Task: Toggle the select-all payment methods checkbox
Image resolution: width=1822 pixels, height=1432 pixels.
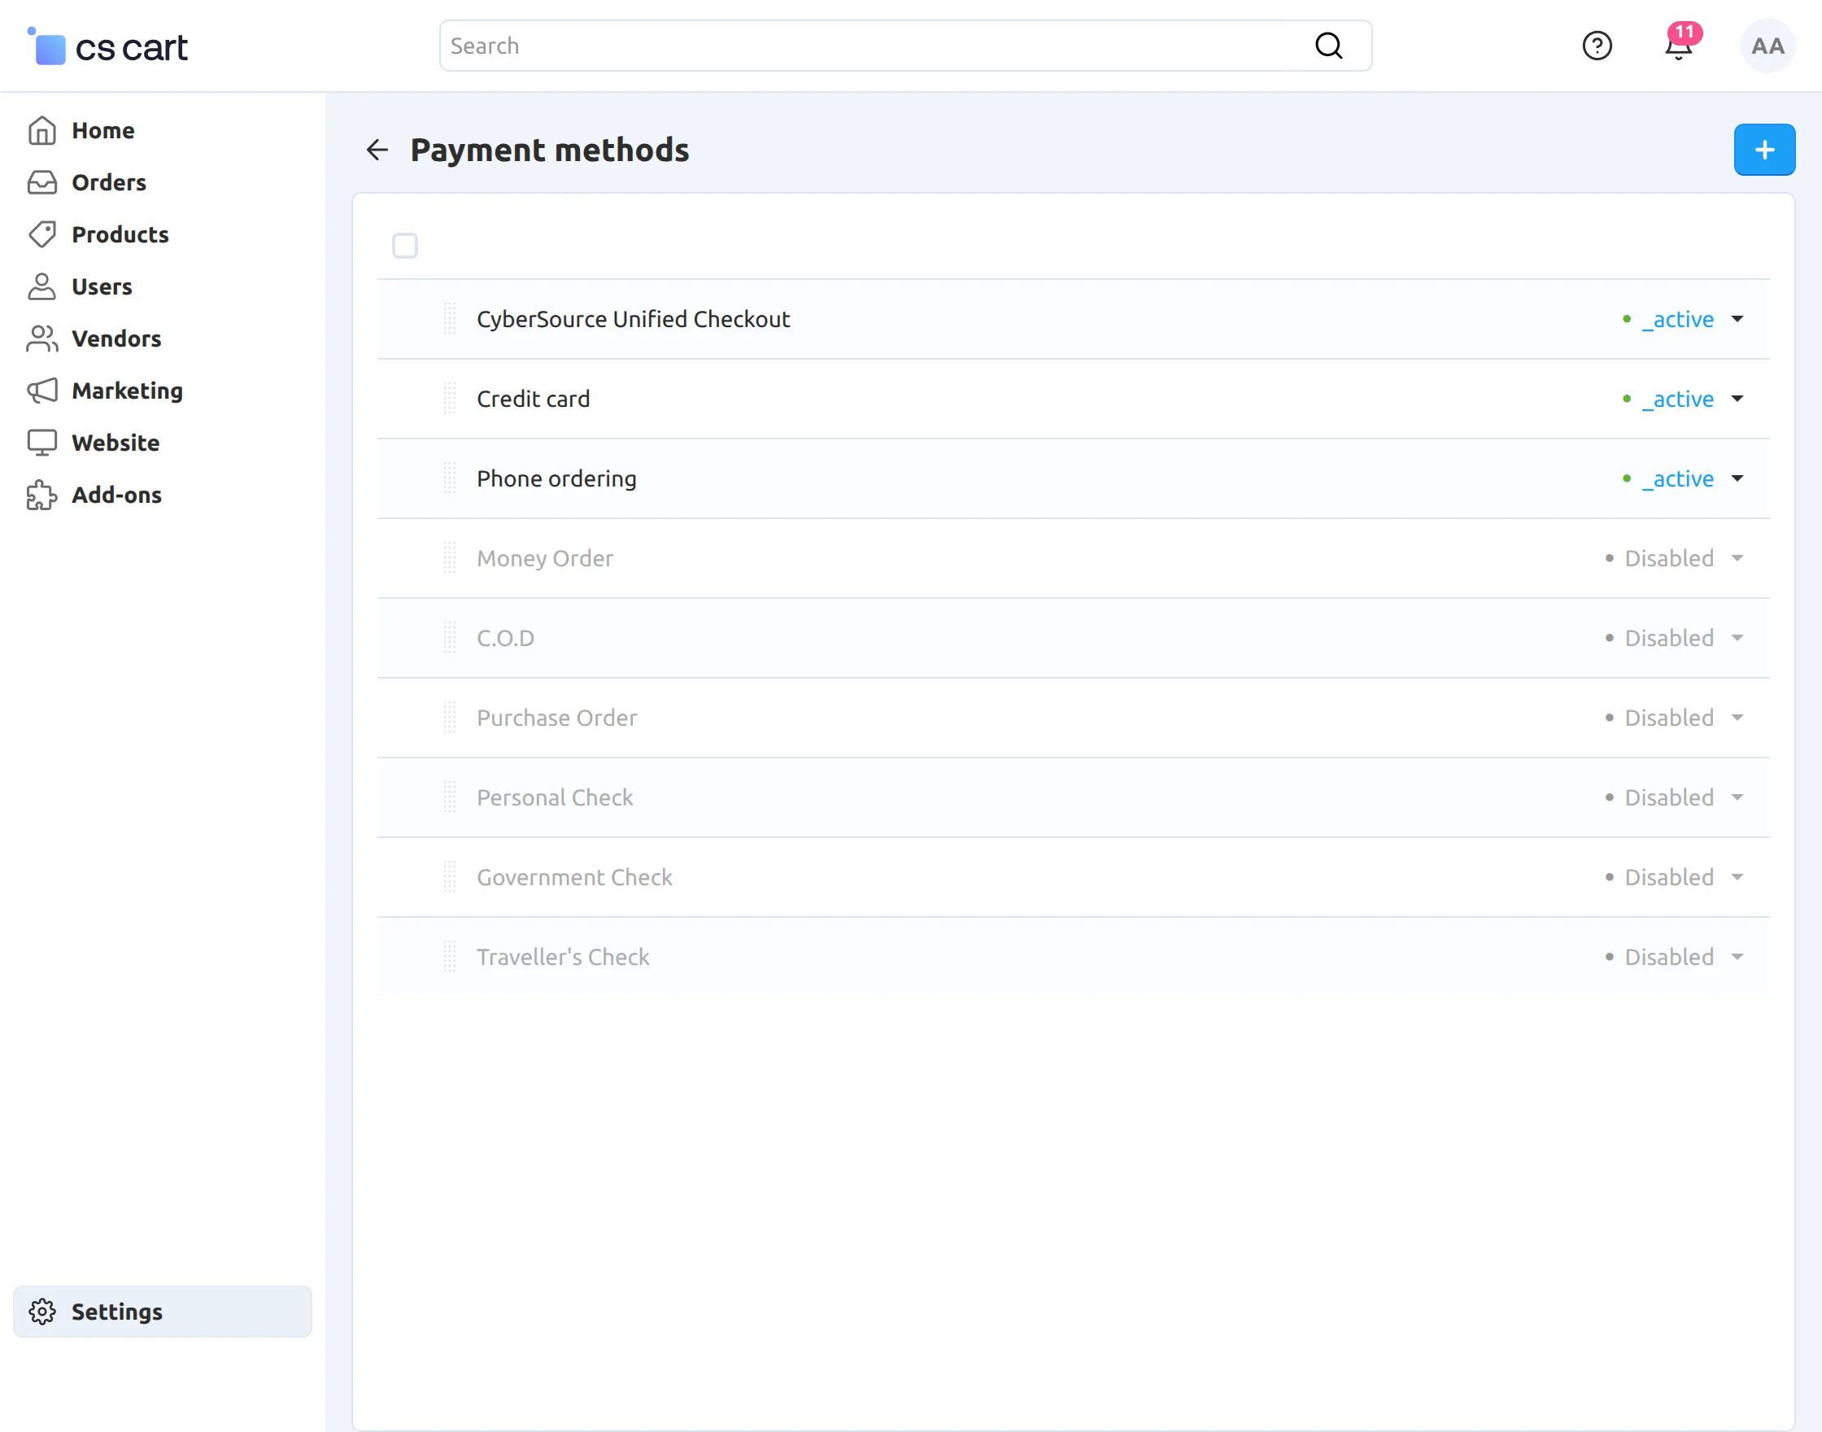Action: click(x=405, y=246)
